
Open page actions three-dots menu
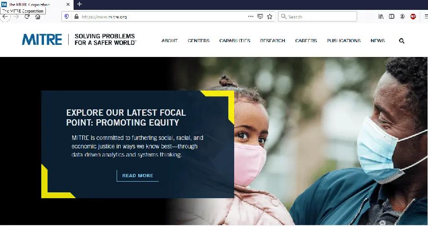tap(251, 17)
